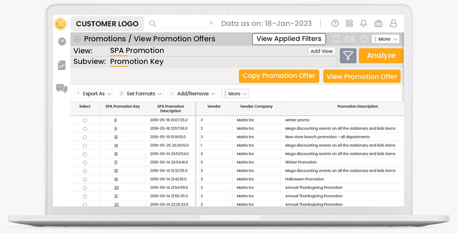Click "New store launch promotion - all departments"
Viewport: 457px width, 233px height.
click(327, 137)
